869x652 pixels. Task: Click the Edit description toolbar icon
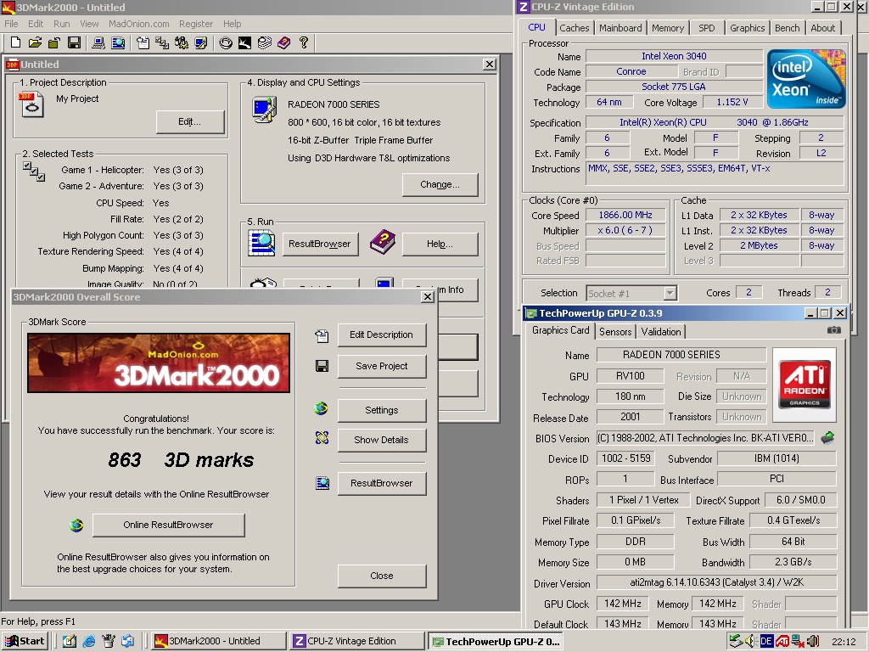(143, 42)
